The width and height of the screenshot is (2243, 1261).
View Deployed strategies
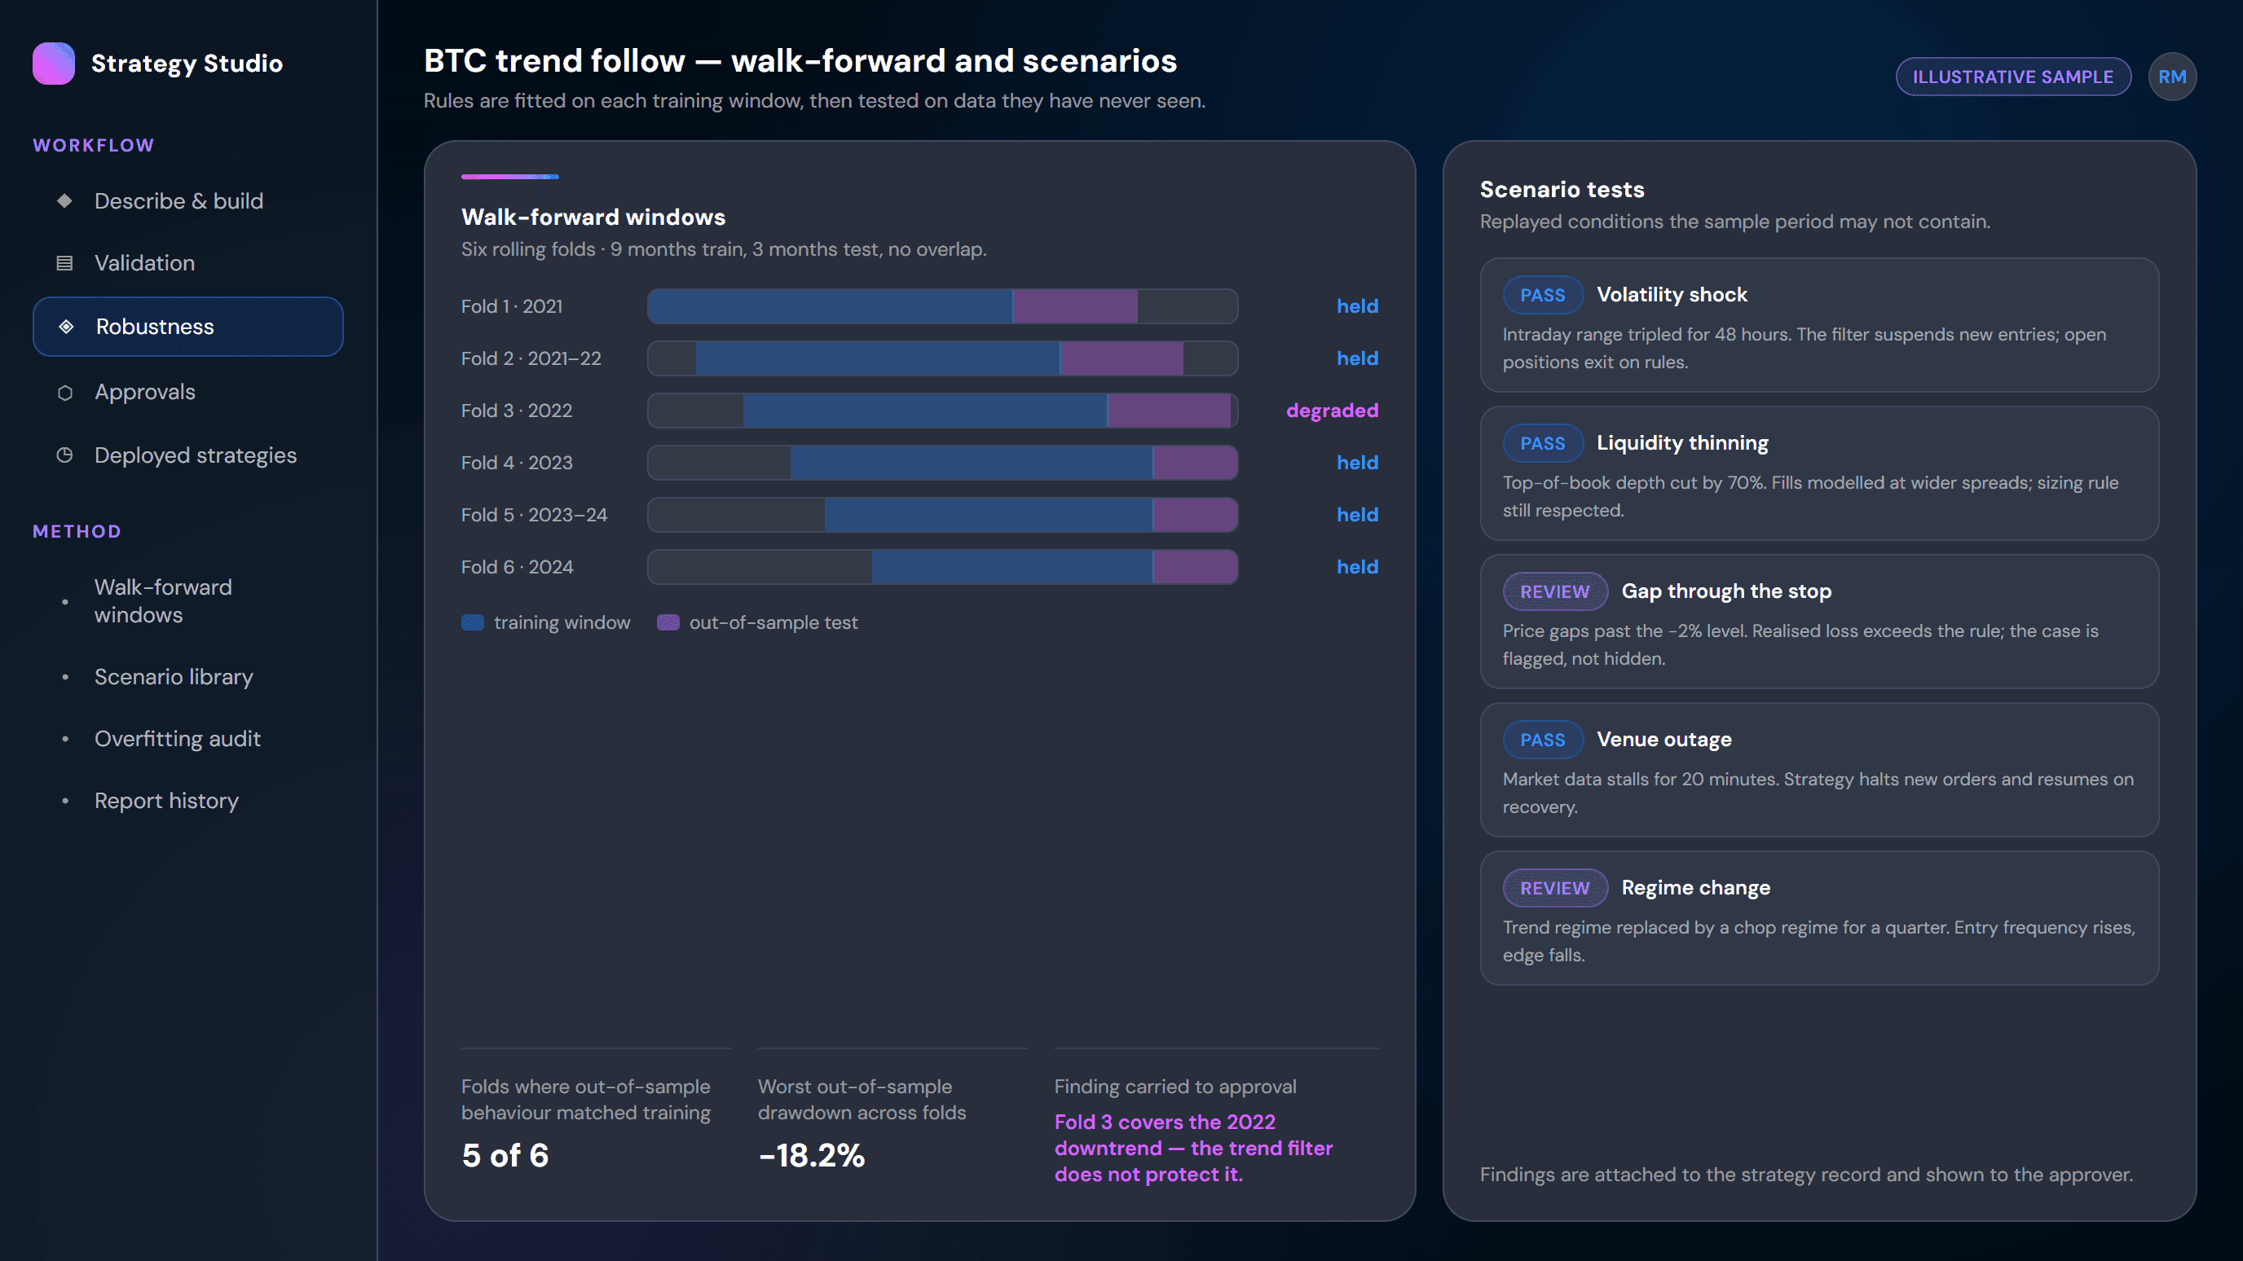point(188,455)
